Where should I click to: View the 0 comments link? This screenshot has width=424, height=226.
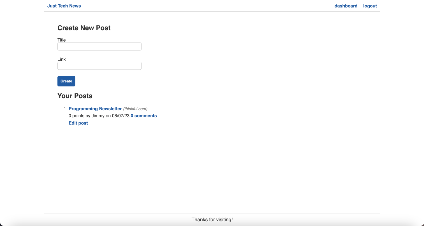click(143, 116)
